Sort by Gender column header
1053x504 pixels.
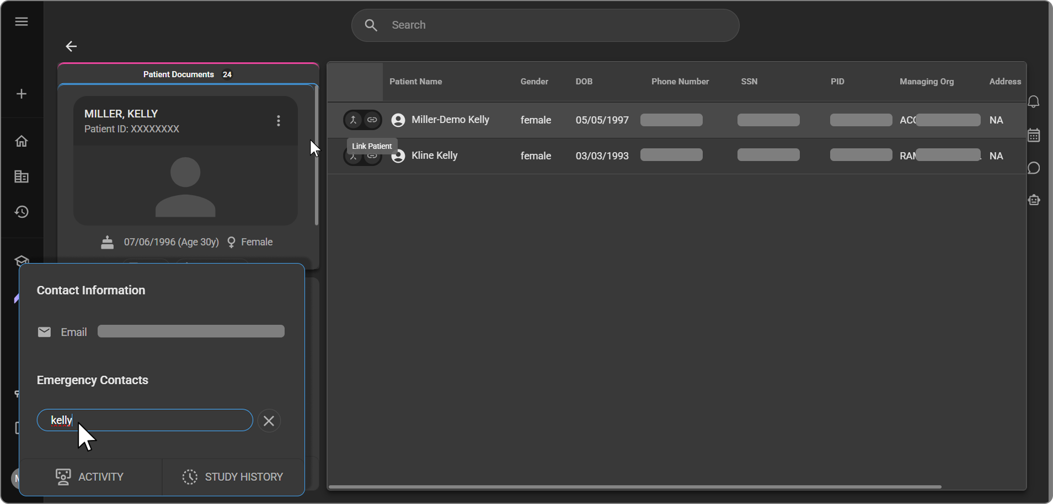tap(534, 82)
